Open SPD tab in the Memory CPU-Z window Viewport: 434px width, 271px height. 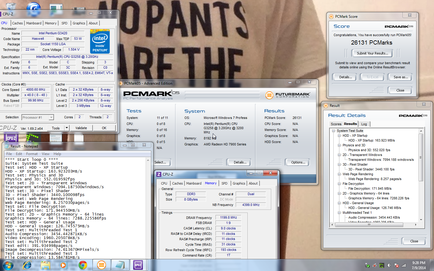click(x=225, y=183)
